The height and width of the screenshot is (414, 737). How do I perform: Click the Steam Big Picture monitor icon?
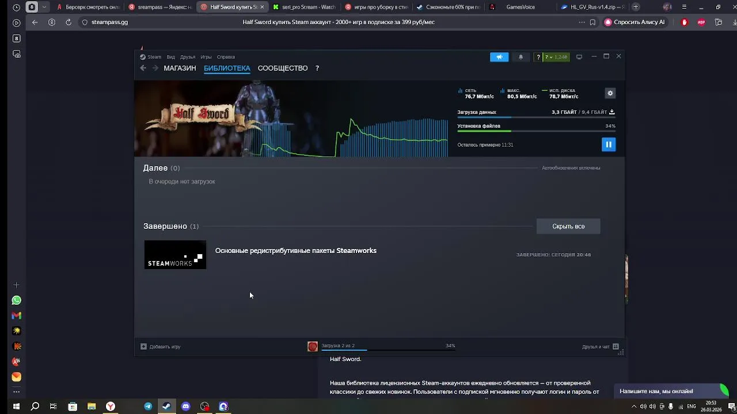[579, 57]
